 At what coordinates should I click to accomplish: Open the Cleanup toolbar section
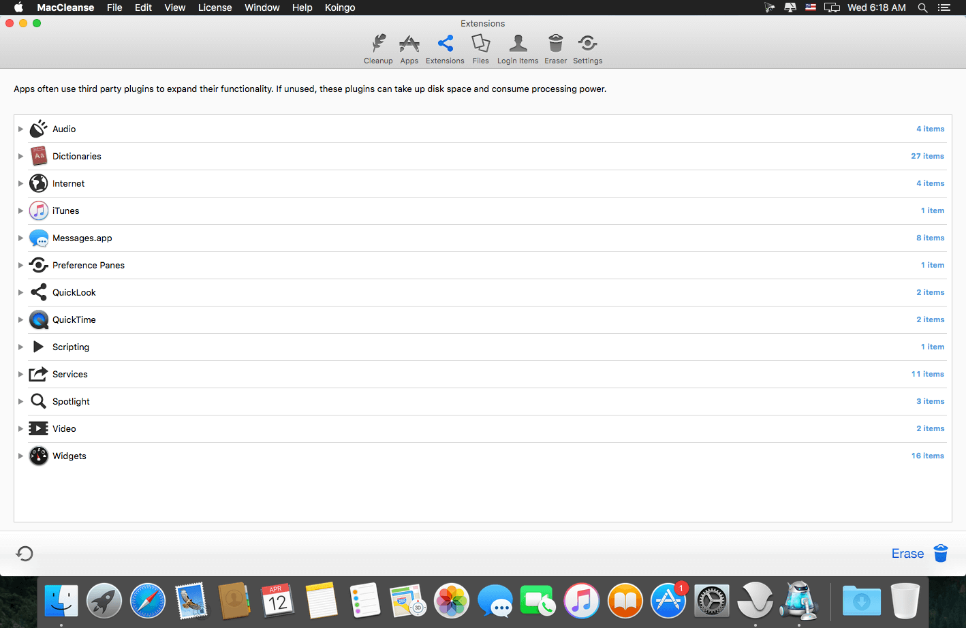(x=378, y=49)
